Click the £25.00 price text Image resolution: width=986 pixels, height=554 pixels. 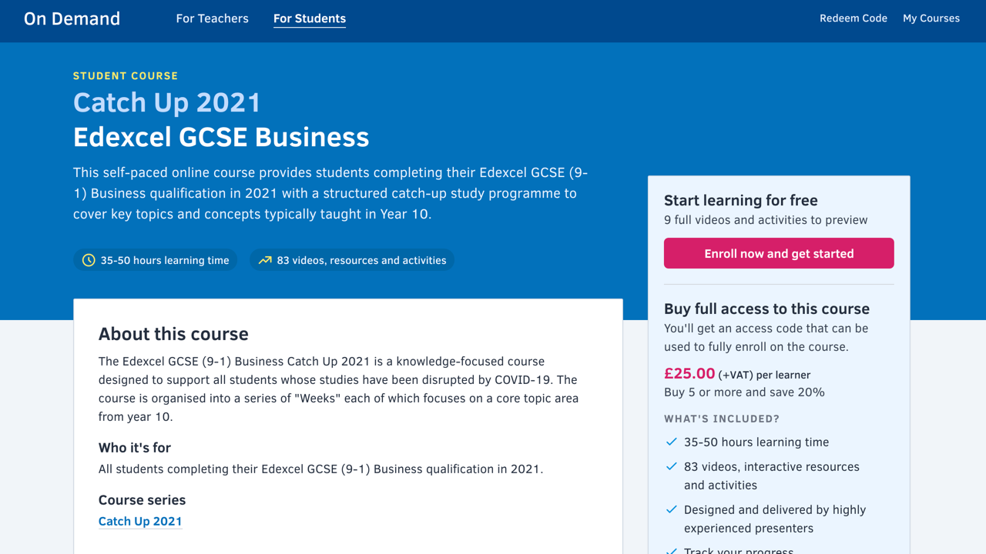pyautogui.click(x=689, y=373)
